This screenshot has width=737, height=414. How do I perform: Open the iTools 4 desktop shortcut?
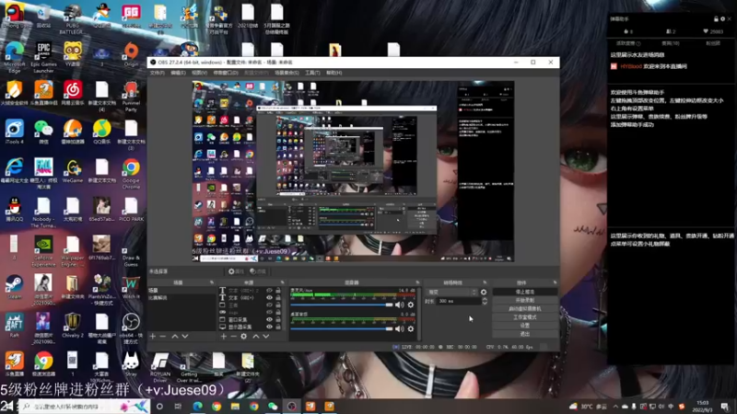(x=15, y=132)
